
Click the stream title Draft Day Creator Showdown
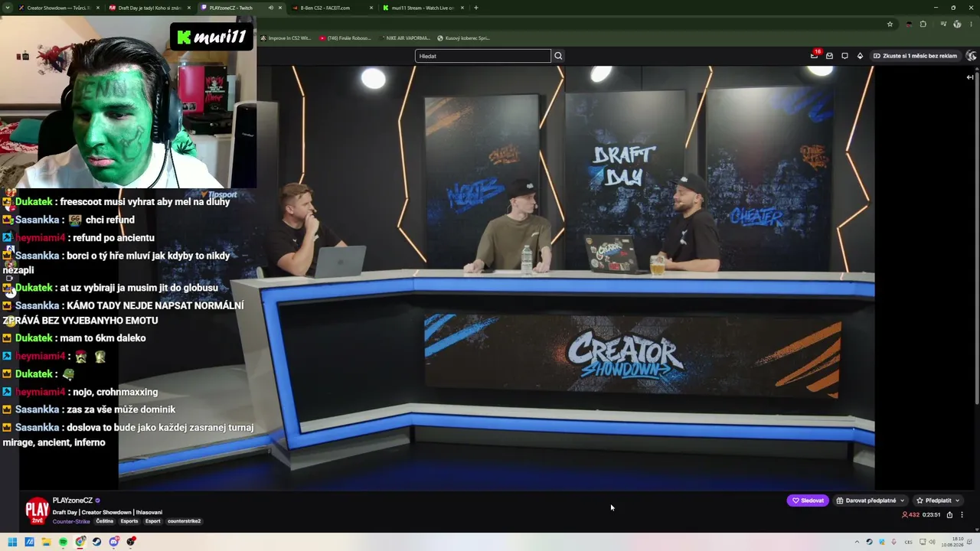[x=107, y=512]
